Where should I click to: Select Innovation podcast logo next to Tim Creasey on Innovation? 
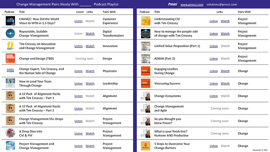click(11, 46)
